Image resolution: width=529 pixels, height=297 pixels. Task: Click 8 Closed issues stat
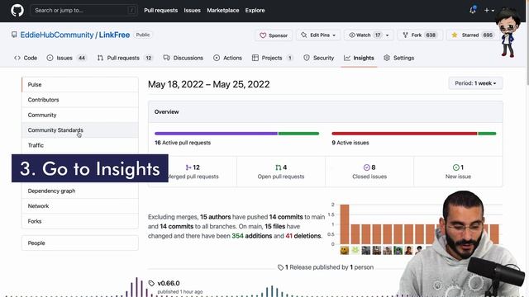tap(369, 172)
